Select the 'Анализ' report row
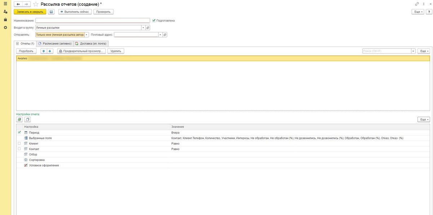The height and width of the screenshot is (215, 433). pyautogui.click(x=223, y=58)
